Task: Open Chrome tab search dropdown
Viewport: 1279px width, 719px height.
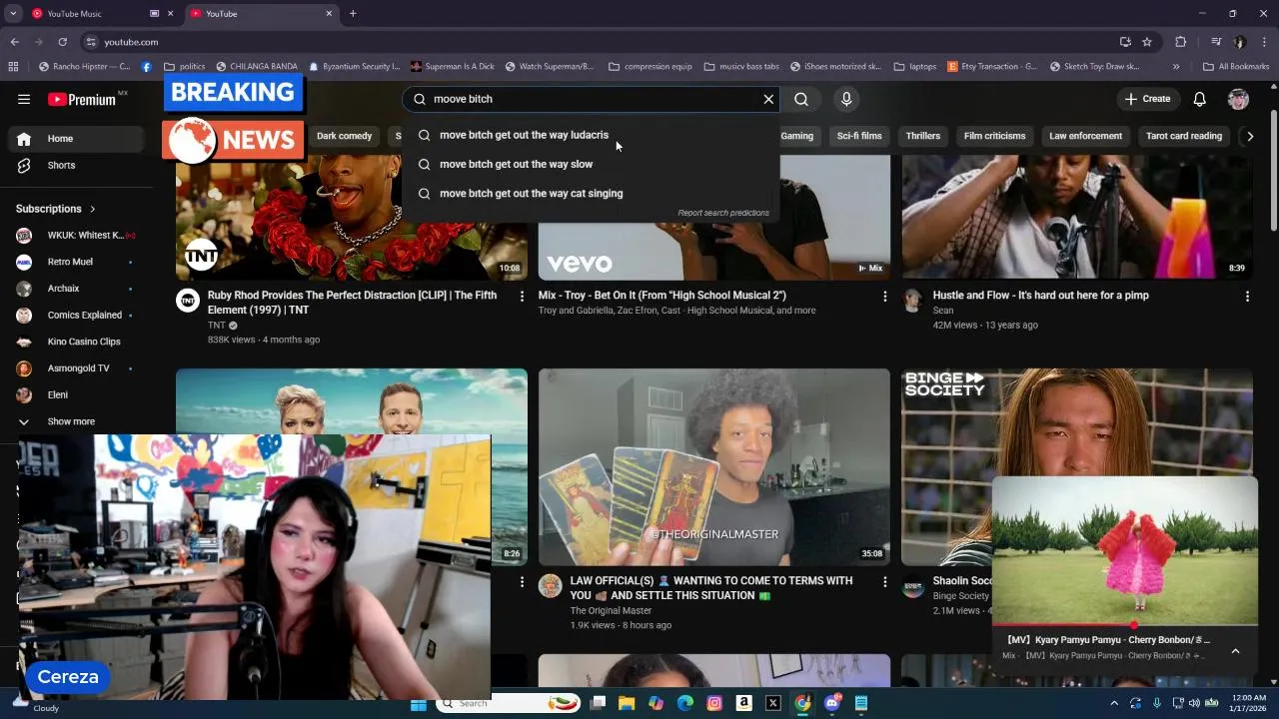Action: (13, 14)
